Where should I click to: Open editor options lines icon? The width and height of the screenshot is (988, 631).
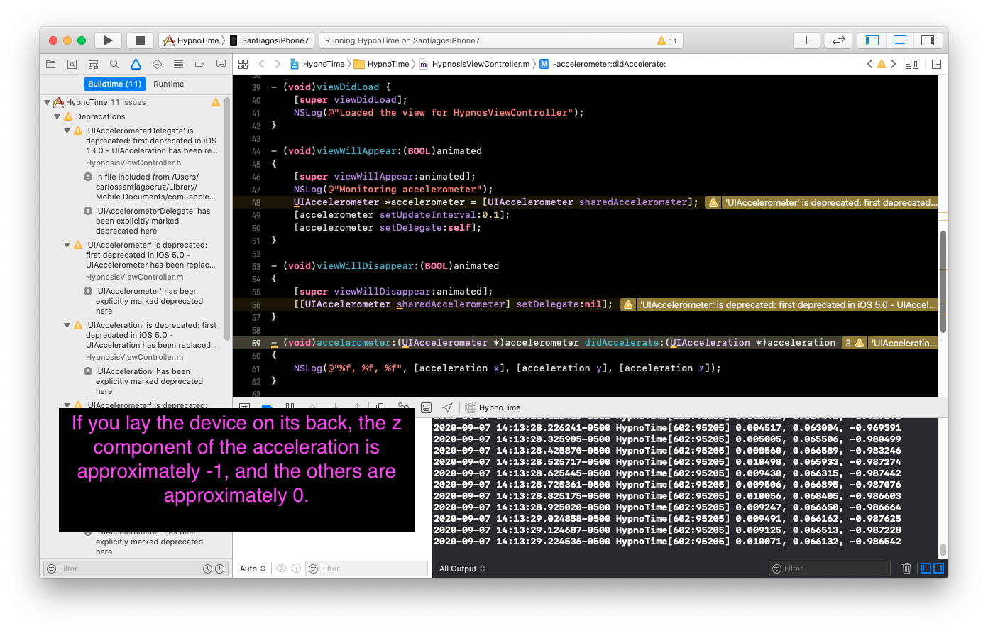point(912,64)
